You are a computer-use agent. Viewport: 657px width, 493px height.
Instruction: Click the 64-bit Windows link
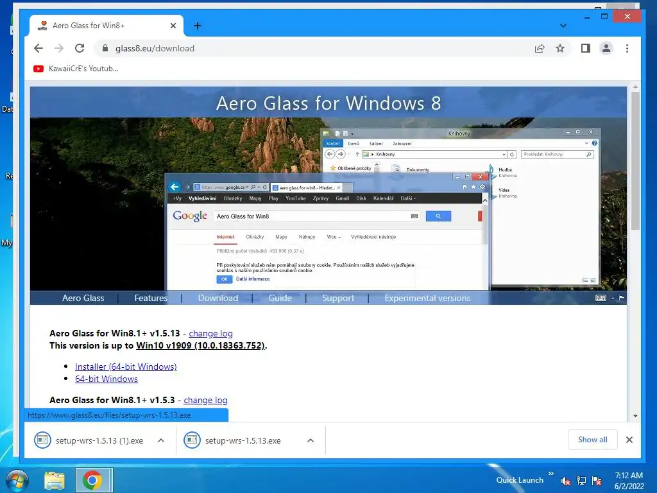(x=107, y=379)
